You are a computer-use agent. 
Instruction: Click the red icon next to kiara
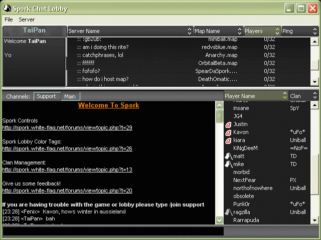click(x=228, y=140)
